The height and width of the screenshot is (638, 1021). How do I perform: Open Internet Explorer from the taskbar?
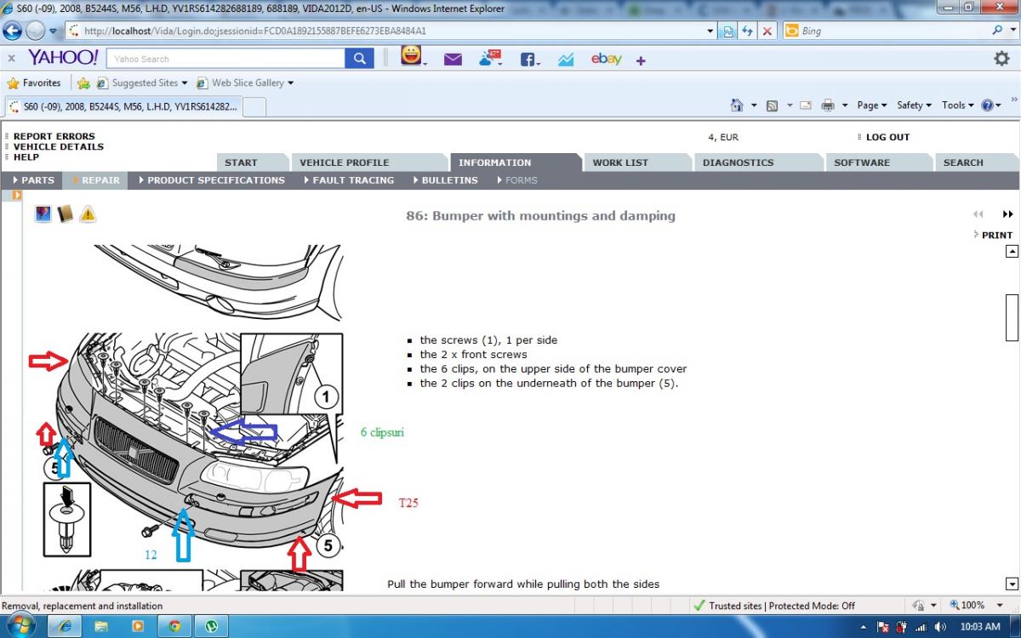[x=65, y=626]
